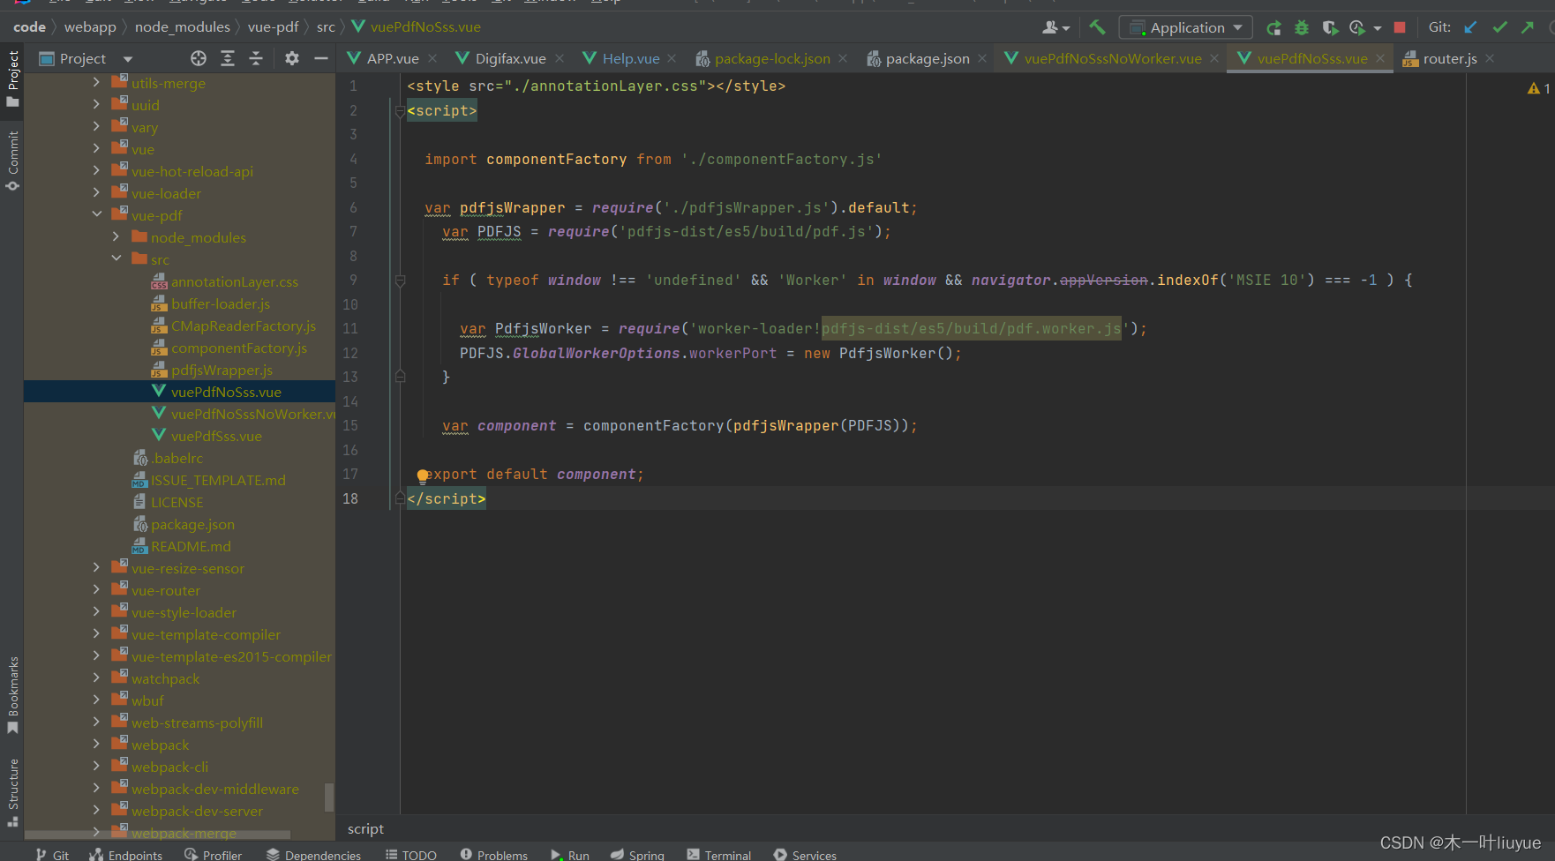Close the vuePdfNoSss.vue tab
Viewport: 1555px width, 861px height.
click(x=1380, y=58)
